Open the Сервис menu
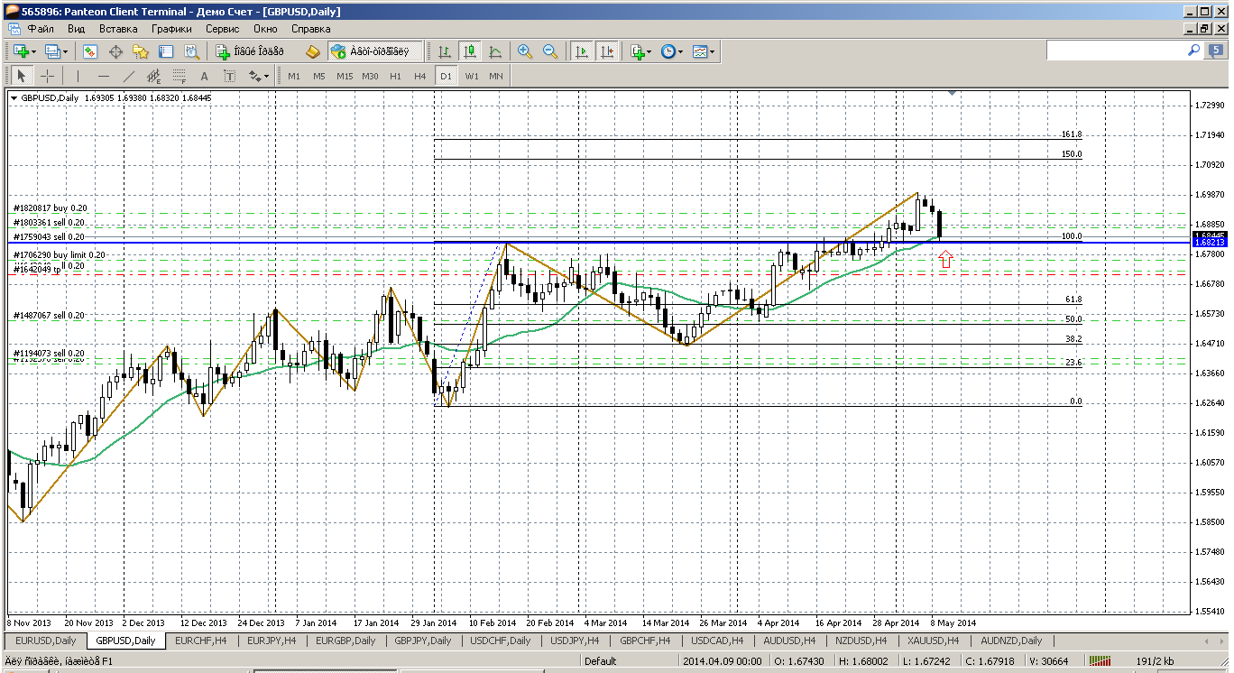1234x673 pixels. (x=222, y=29)
